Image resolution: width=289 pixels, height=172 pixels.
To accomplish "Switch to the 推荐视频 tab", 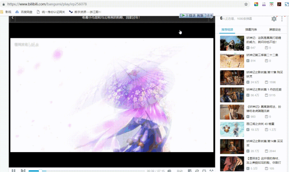I will [x=227, y=30].
